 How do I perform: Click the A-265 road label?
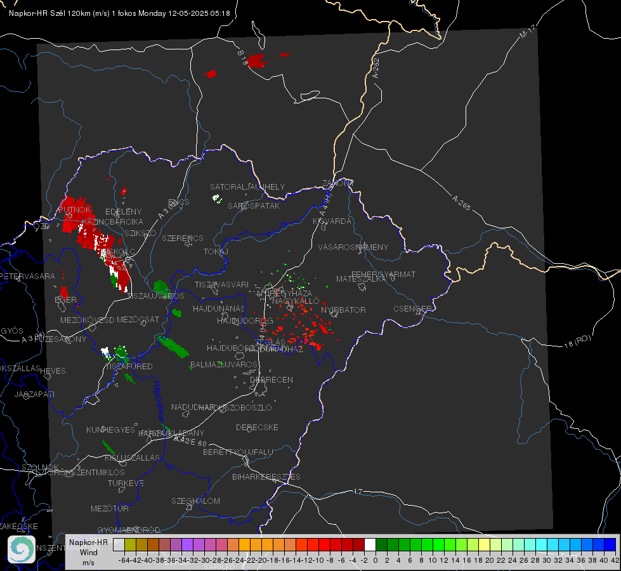click(461, 203)
